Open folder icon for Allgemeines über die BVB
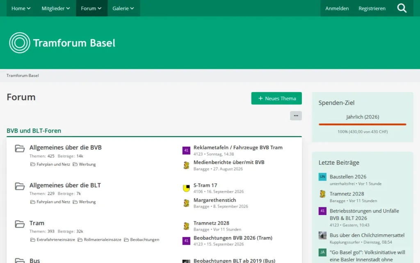 point(20,148)
